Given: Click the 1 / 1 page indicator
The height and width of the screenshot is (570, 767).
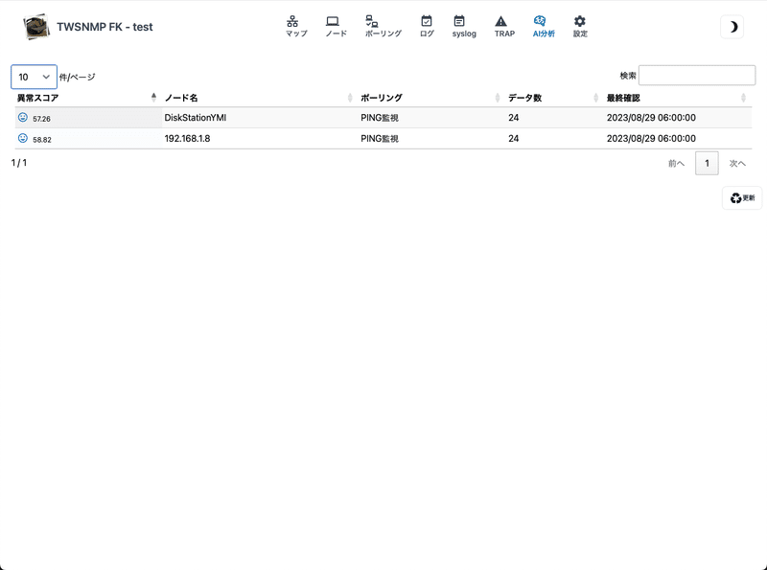Looking at the screenshot, I should click(19, 163).
